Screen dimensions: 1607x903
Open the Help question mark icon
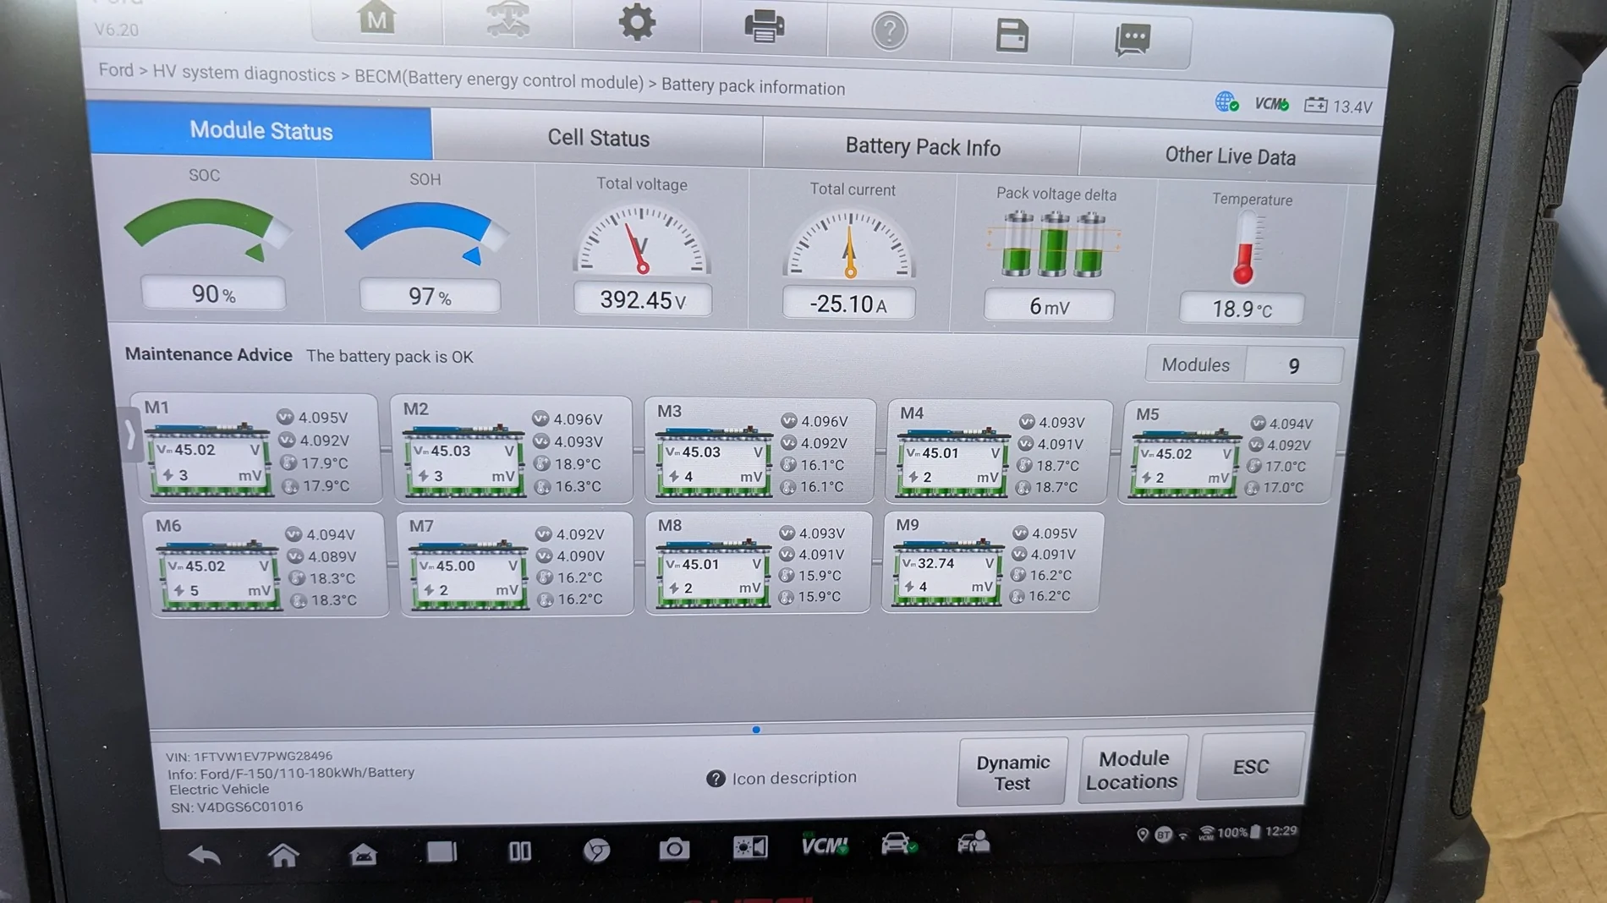890,32
